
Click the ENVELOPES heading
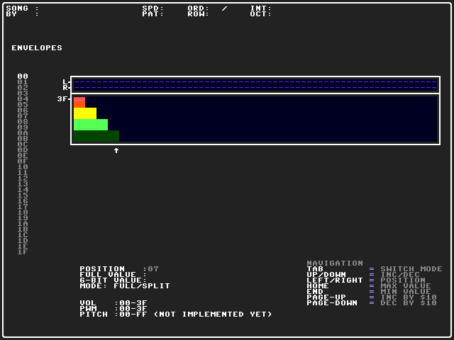coord(37,48)
